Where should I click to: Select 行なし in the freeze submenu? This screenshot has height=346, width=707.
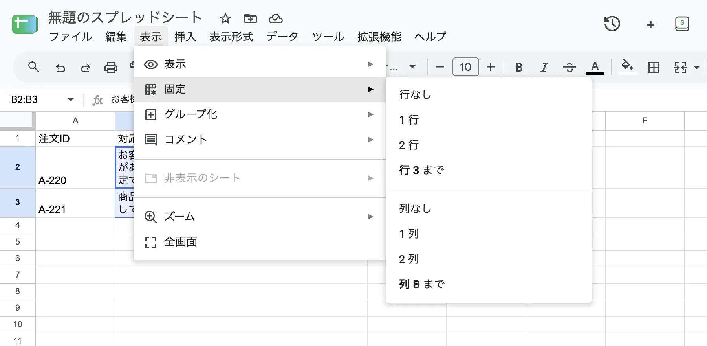pos(489,95)
